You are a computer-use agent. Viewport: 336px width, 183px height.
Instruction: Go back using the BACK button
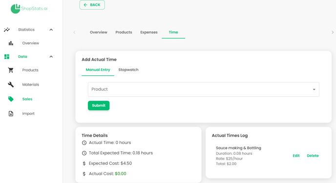click(92, 5)
